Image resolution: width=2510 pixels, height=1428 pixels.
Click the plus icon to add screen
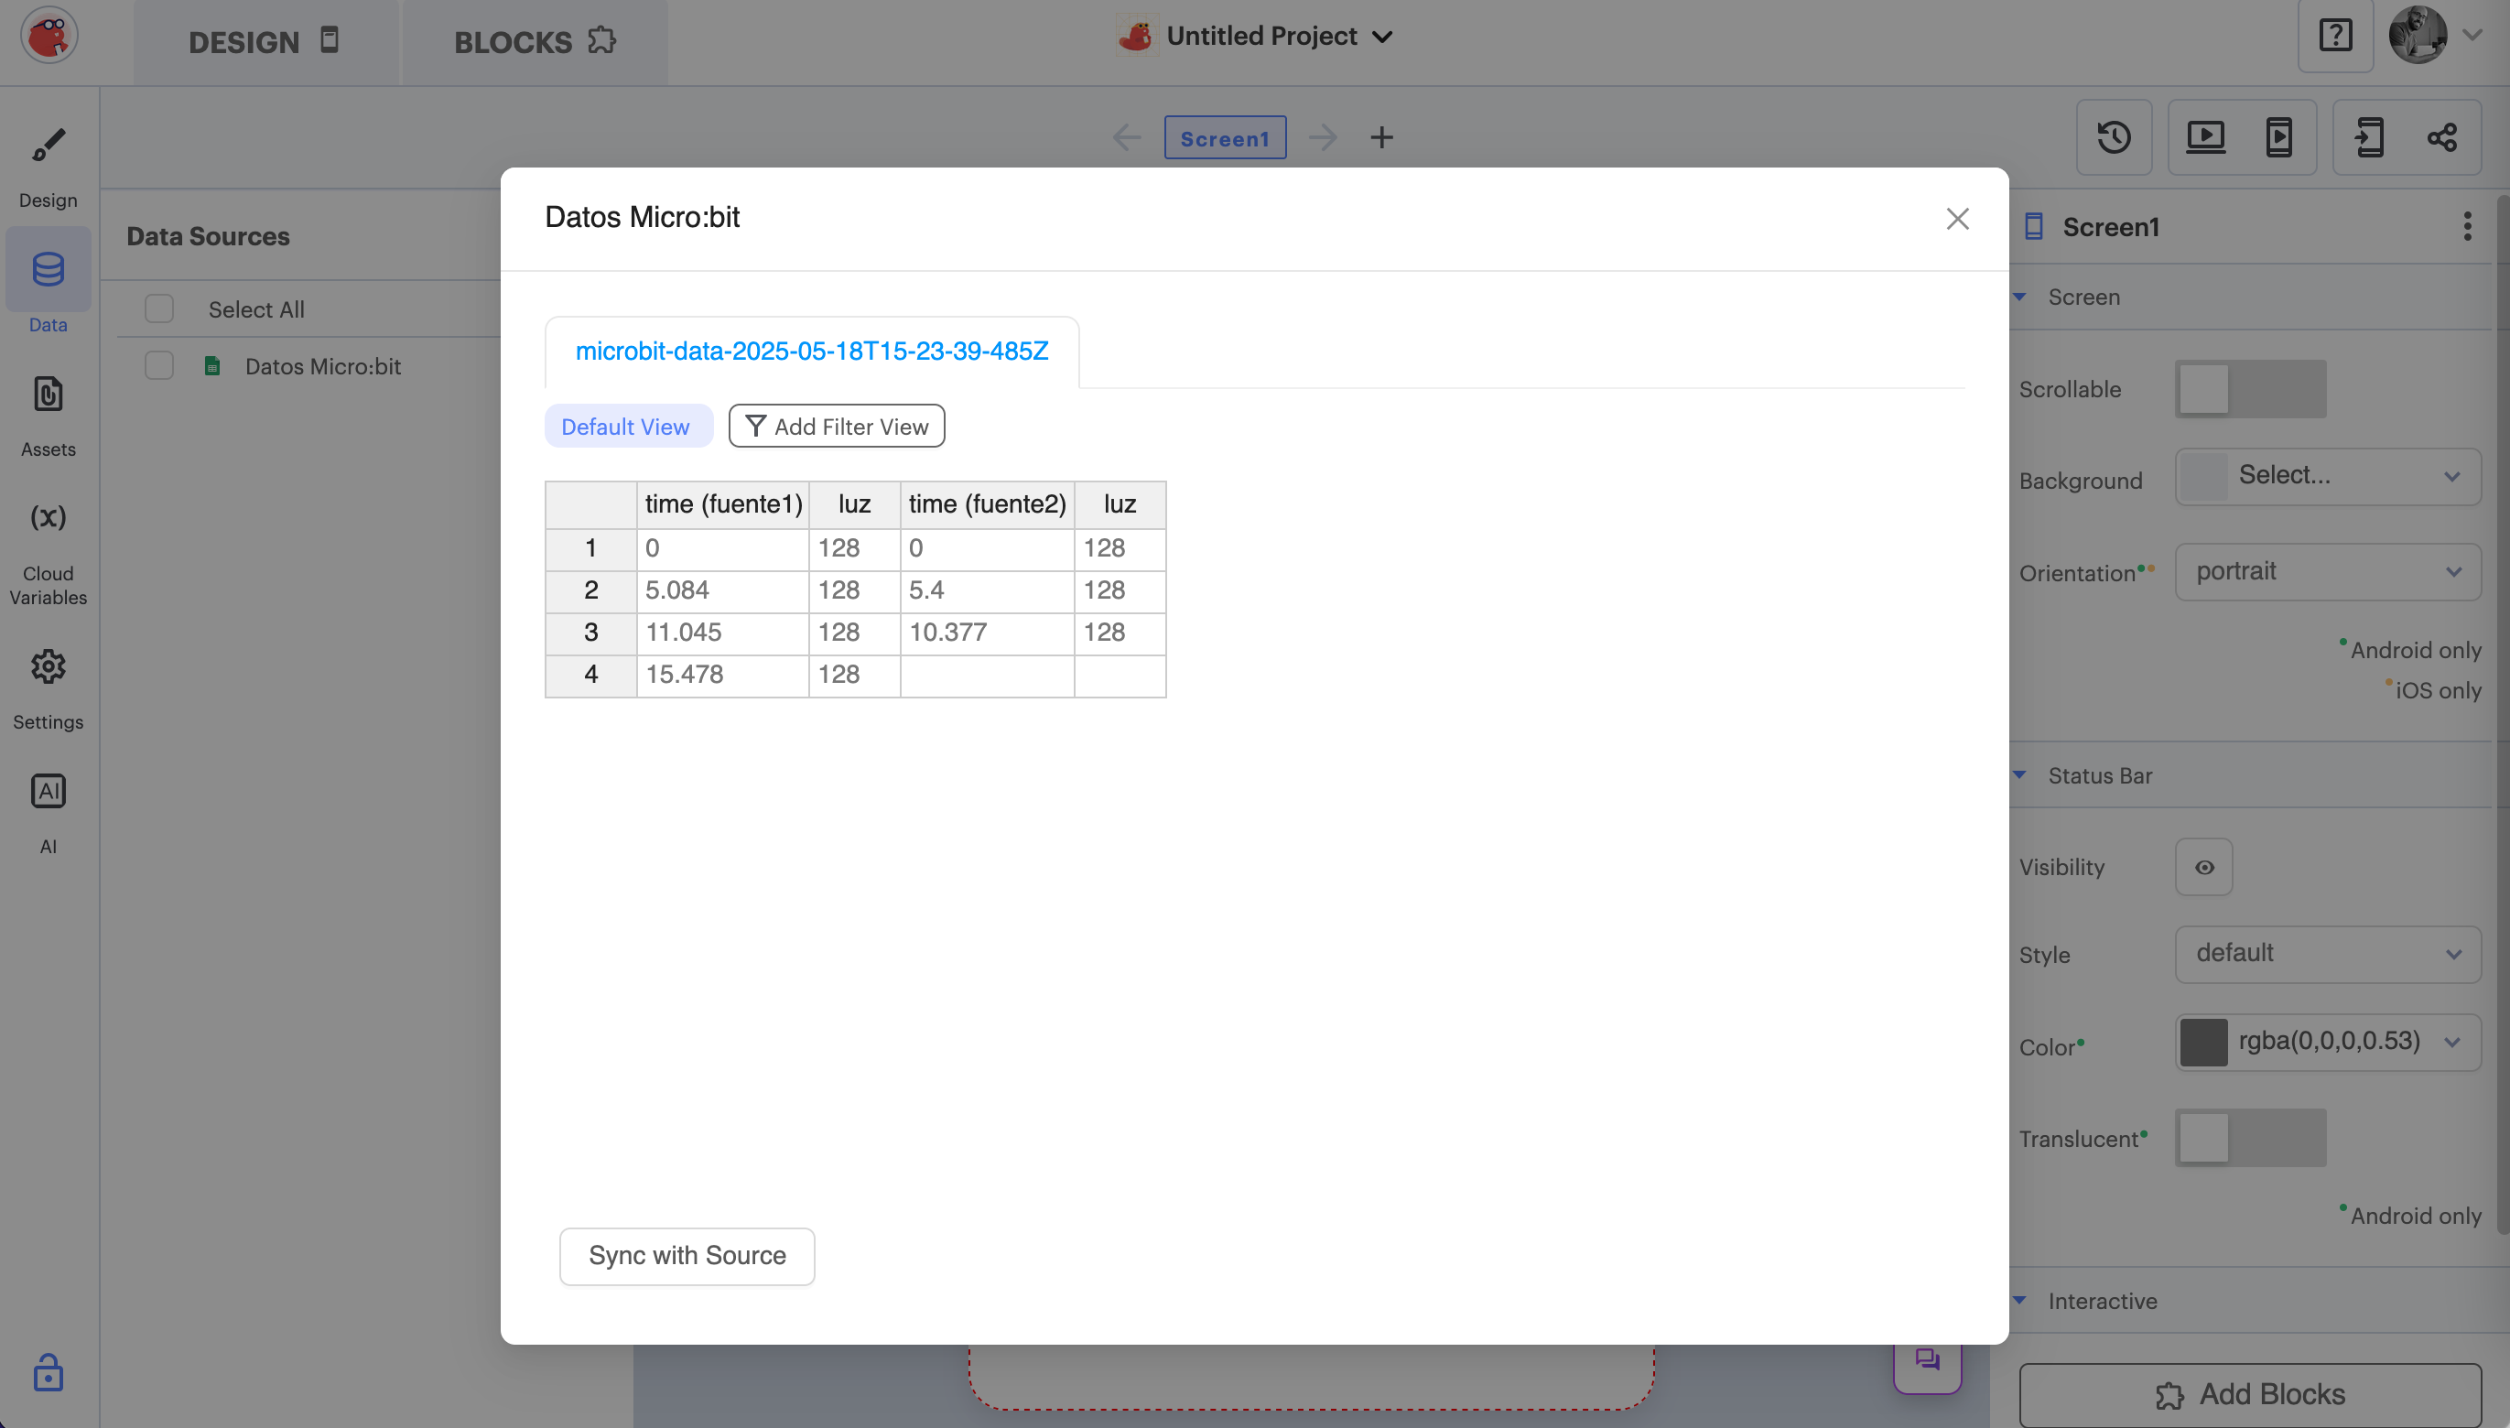click(1381, 137)
